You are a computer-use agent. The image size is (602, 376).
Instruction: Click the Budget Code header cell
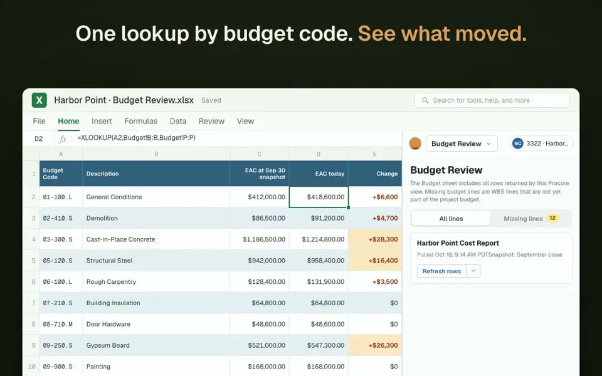61,174
